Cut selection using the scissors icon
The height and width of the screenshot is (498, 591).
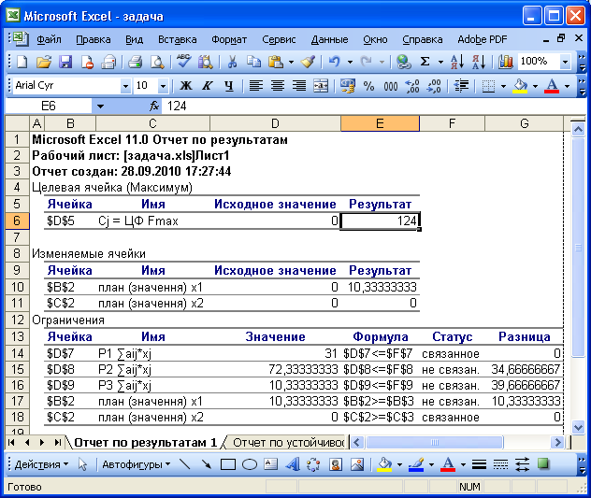click(232, 62)
